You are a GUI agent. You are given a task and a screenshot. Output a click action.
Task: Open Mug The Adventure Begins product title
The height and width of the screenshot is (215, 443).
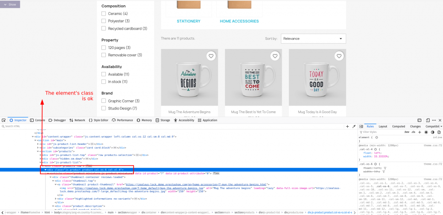coord(189,112)
